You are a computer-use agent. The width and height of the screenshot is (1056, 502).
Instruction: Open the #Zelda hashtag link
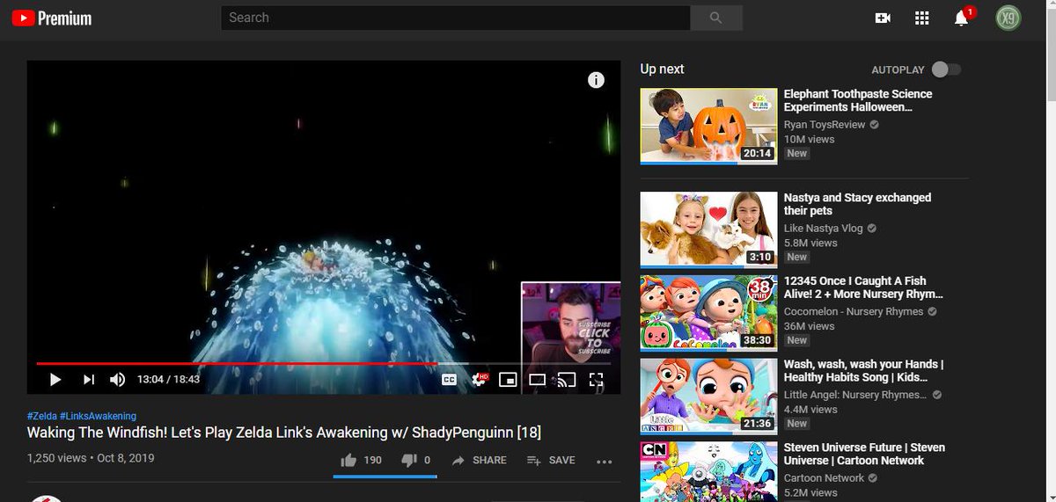41,416
